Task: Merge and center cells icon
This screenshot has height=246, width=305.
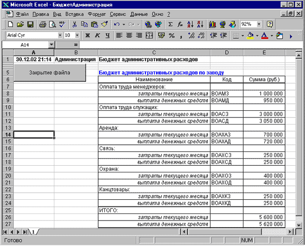Action: (x=149, y=36)
